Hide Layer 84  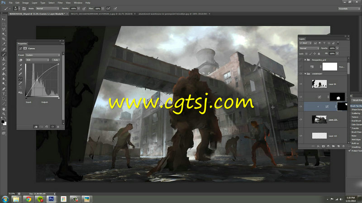(x=301, y=84)
